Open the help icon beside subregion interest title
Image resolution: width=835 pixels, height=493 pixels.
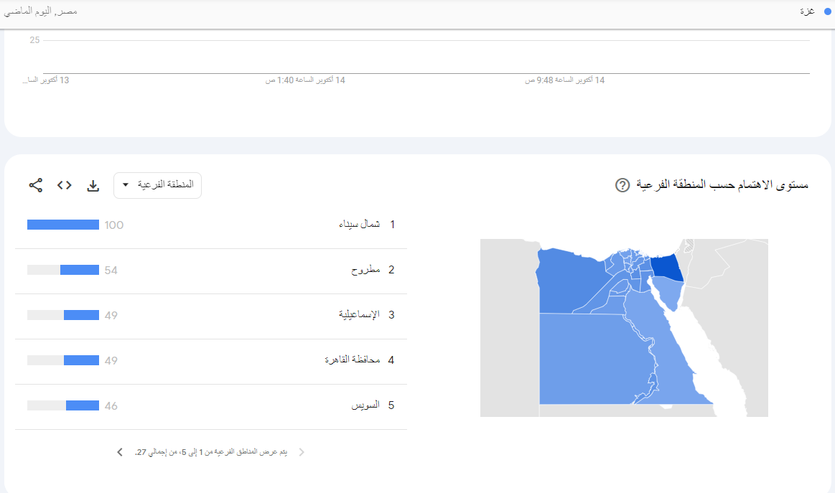coord(622,185)
